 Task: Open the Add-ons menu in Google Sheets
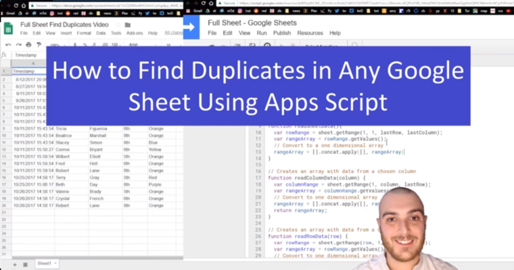(x=135, y=33)
